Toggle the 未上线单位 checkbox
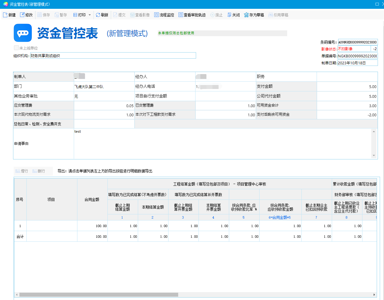This screenshot has height=300, width=384. [16, 48]
